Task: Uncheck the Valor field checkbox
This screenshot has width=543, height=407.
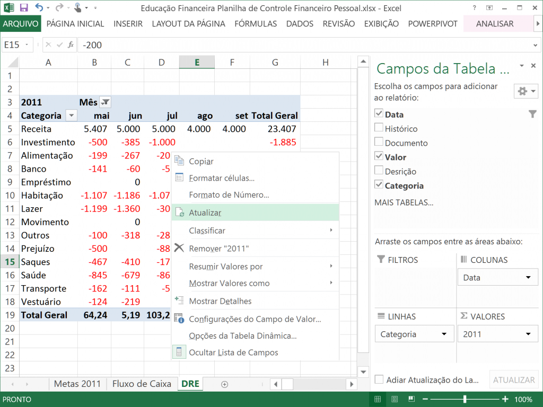Action: (379, 156)
